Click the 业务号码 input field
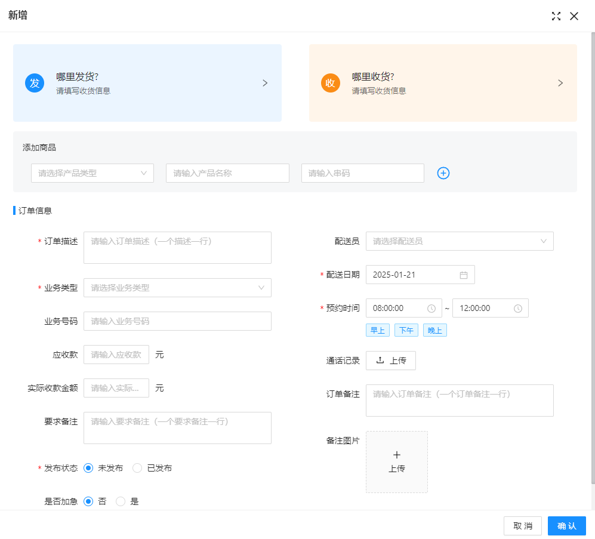The width and height of the screenshot is (595, 539). click(178, 321)
